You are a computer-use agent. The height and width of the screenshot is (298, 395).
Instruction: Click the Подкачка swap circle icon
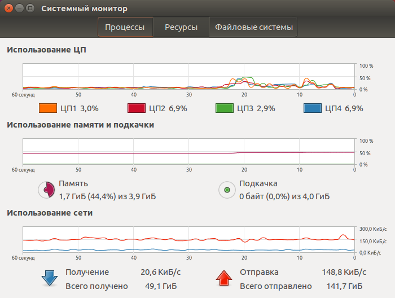[x=227, y=190]
